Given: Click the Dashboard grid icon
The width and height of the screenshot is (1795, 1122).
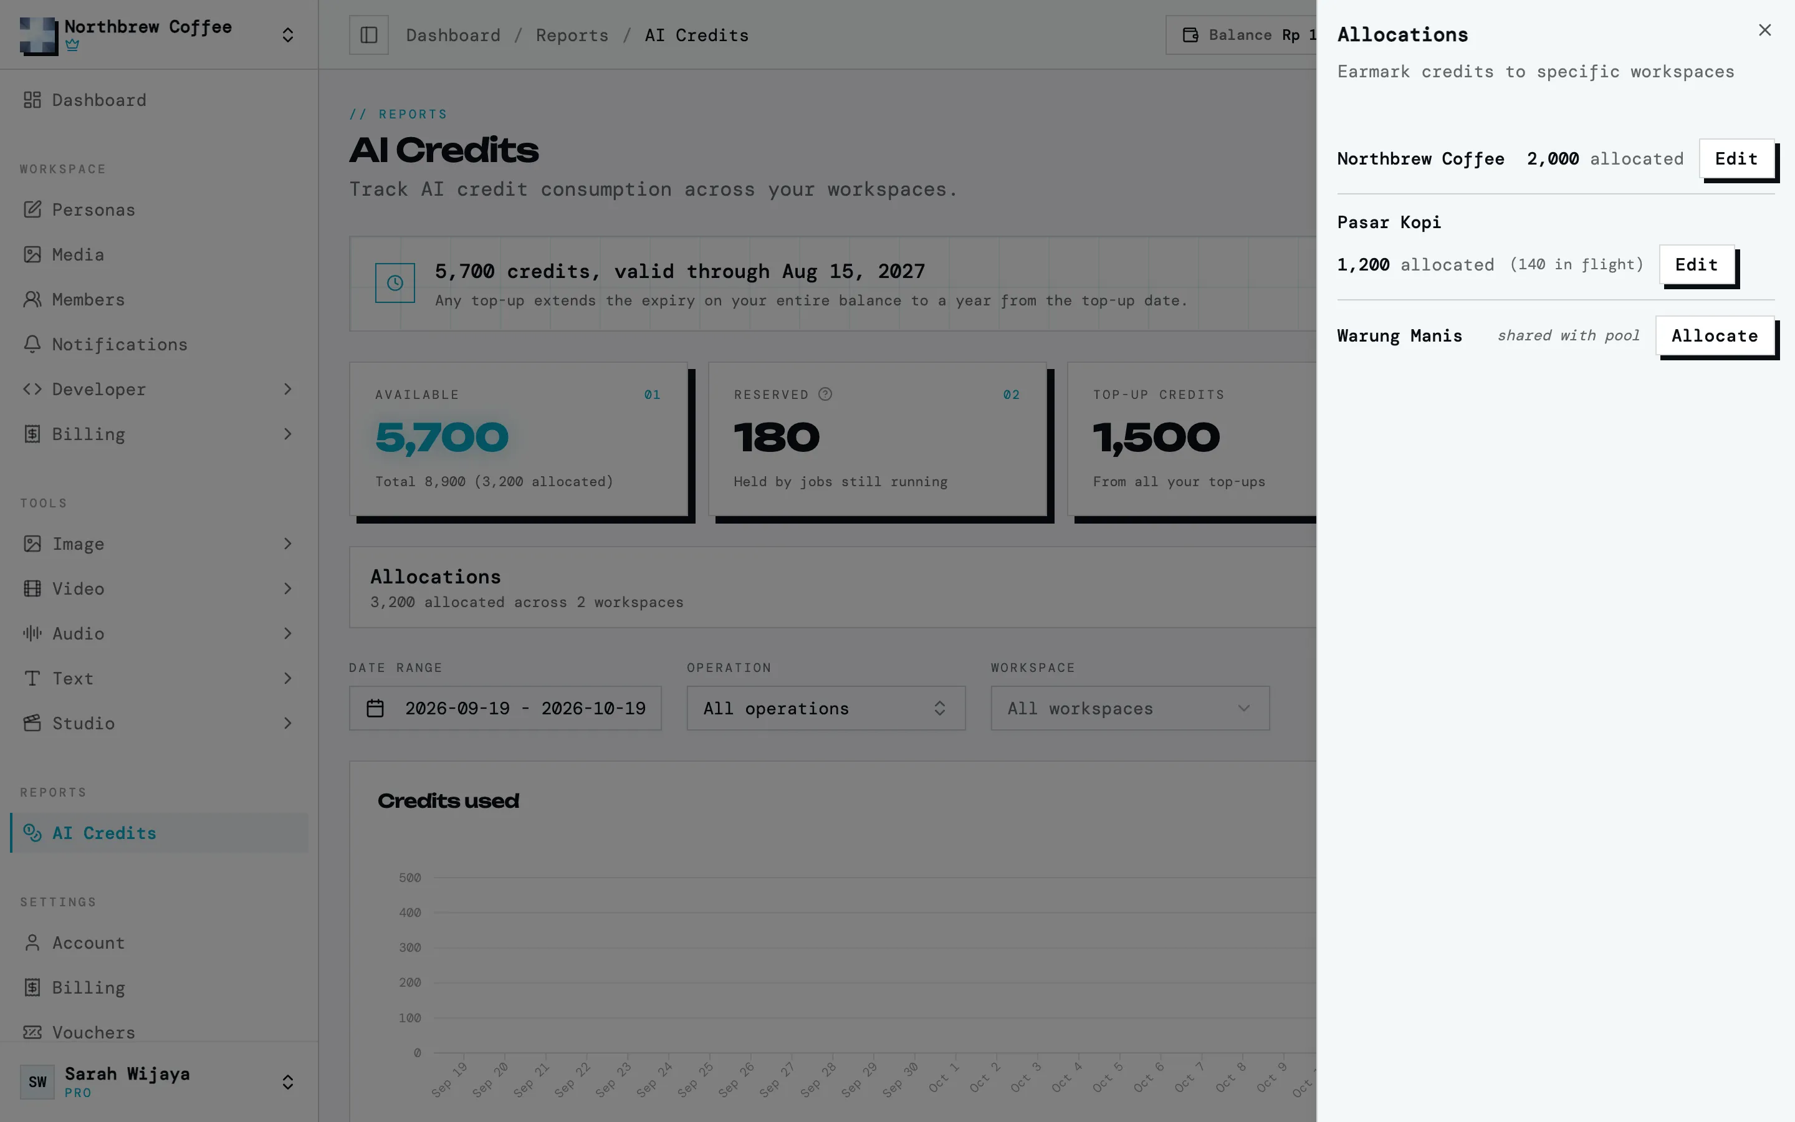Looking at the screenshot, I should [x=32, y=100].
